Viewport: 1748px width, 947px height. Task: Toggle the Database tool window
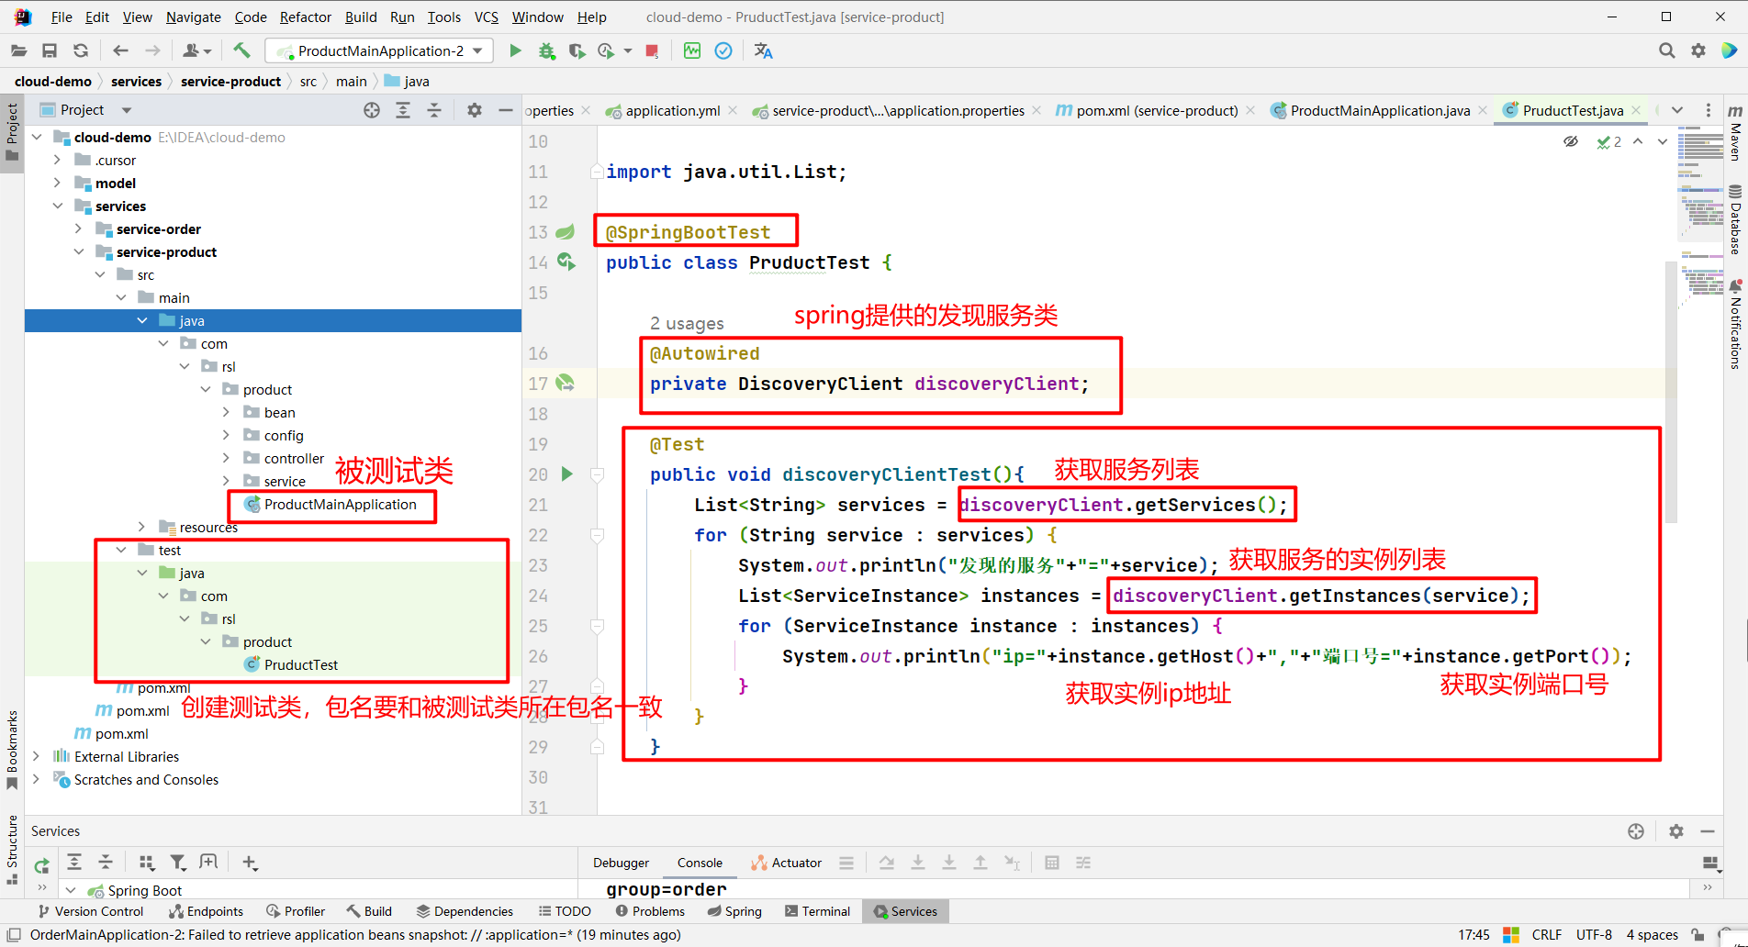coord(1735,220)
